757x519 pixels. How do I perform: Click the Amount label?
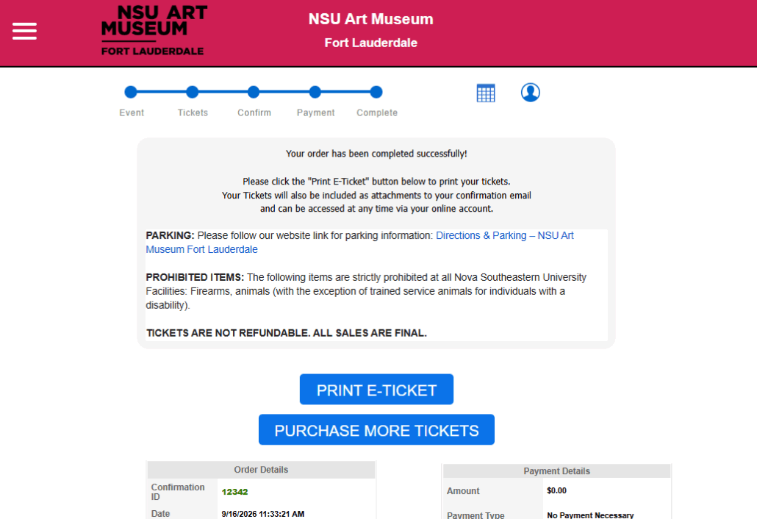click(x=463, y=491)
